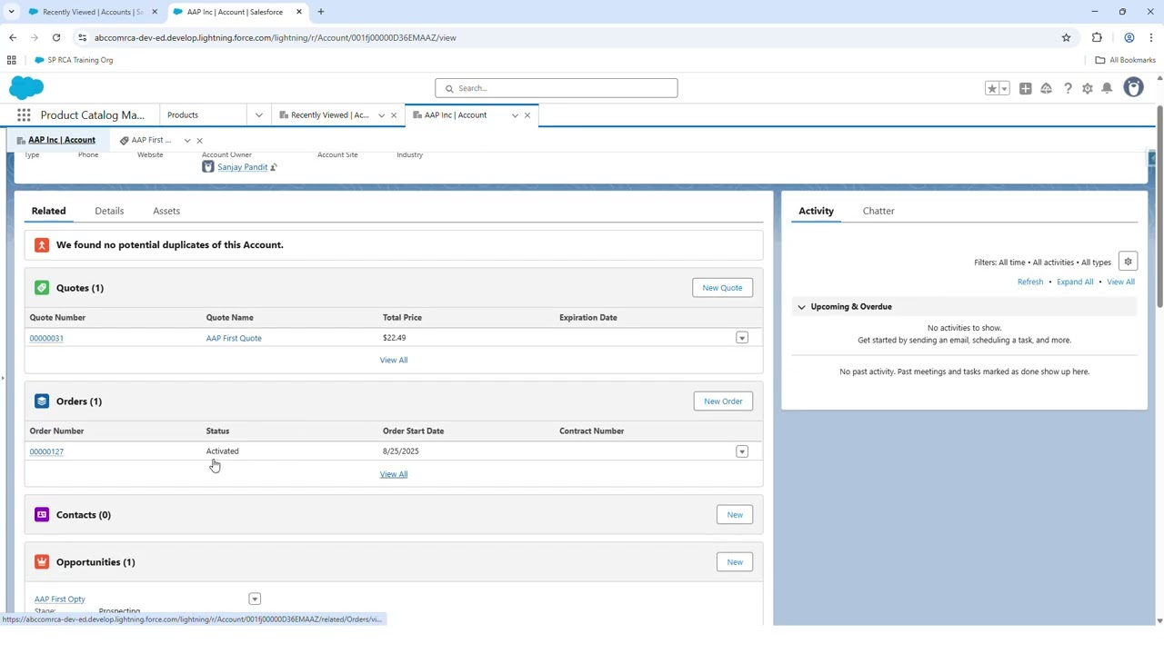Open order number 00000127 link

(46, 451)
